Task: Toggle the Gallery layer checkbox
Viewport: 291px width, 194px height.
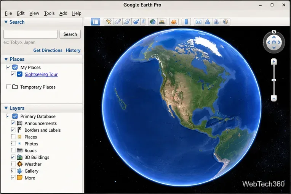Action: tap(13, 171)
